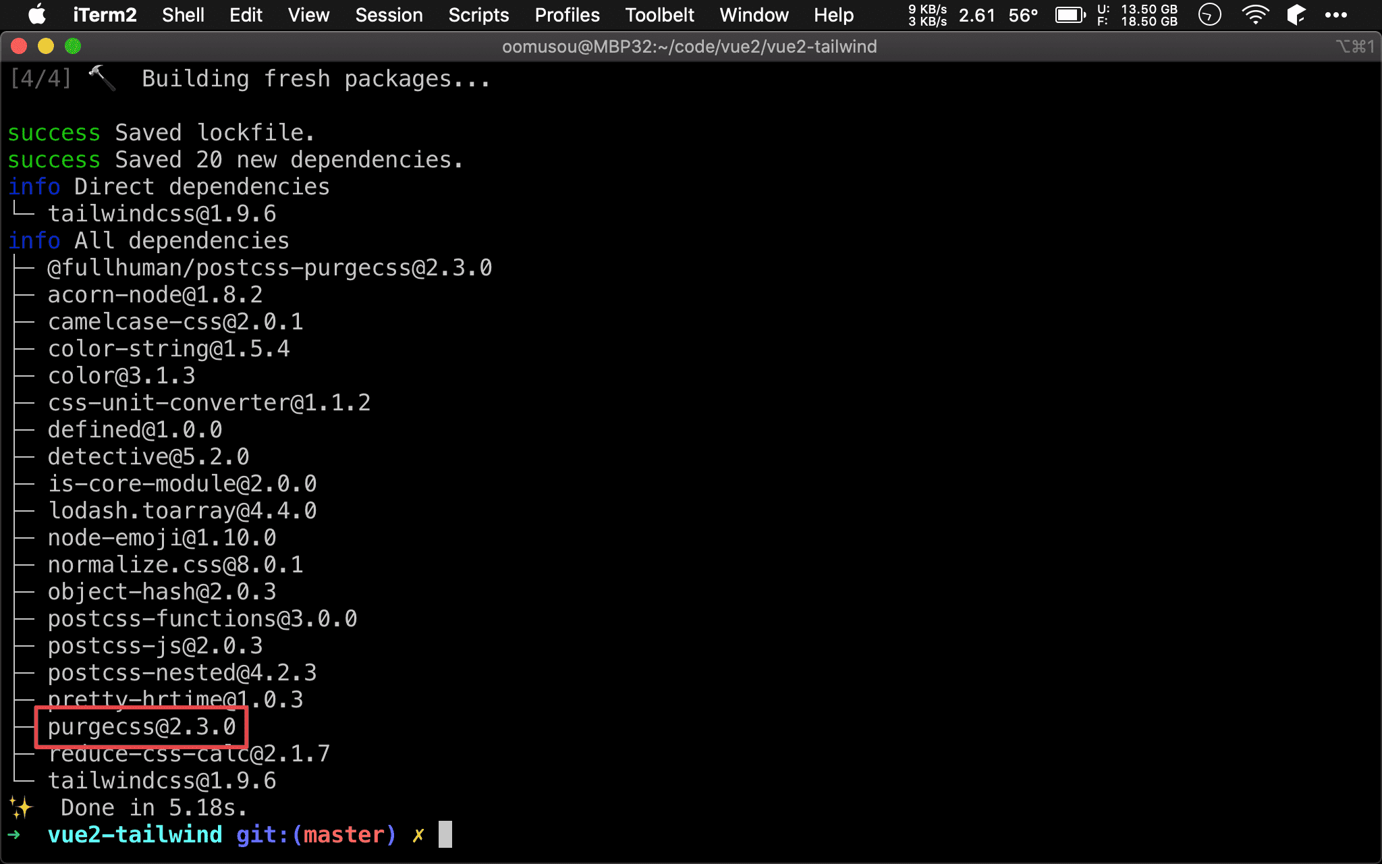Click the acorn-node@1.8.2 entry

[155, 295]
